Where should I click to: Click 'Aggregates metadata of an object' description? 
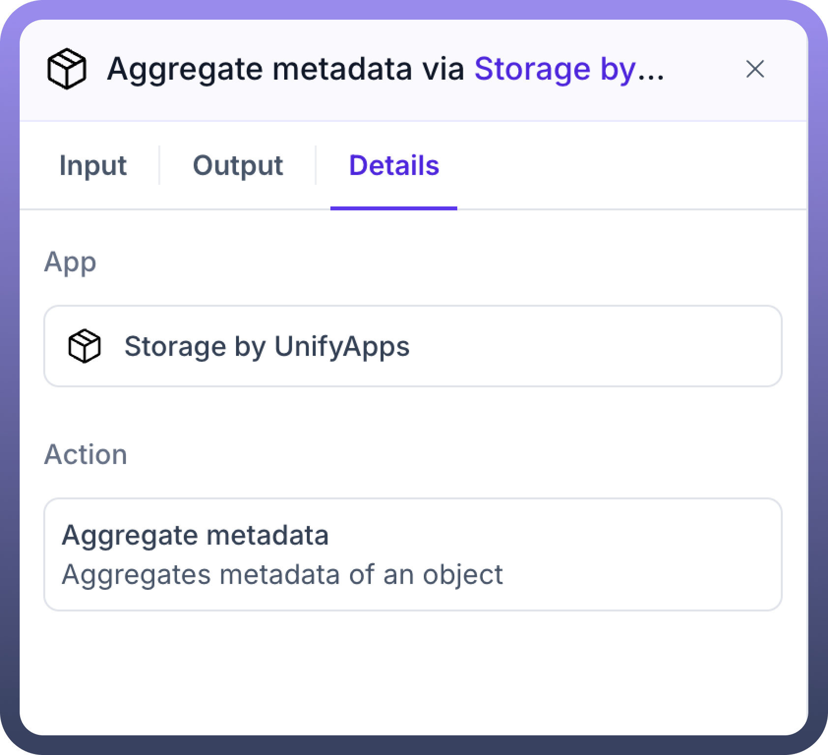[x=282, y=574]
